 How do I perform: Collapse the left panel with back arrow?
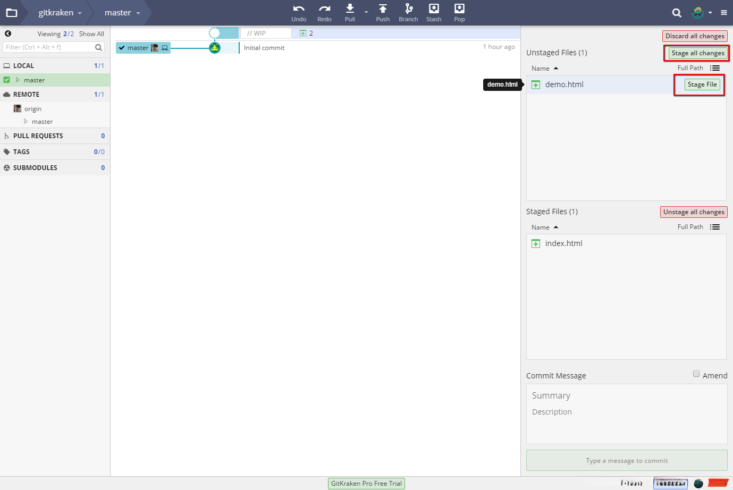(x=8, y=33)
